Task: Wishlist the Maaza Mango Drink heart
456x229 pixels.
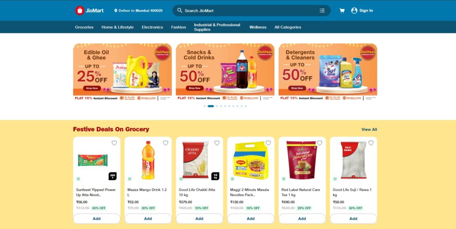Action: (166, 143)
